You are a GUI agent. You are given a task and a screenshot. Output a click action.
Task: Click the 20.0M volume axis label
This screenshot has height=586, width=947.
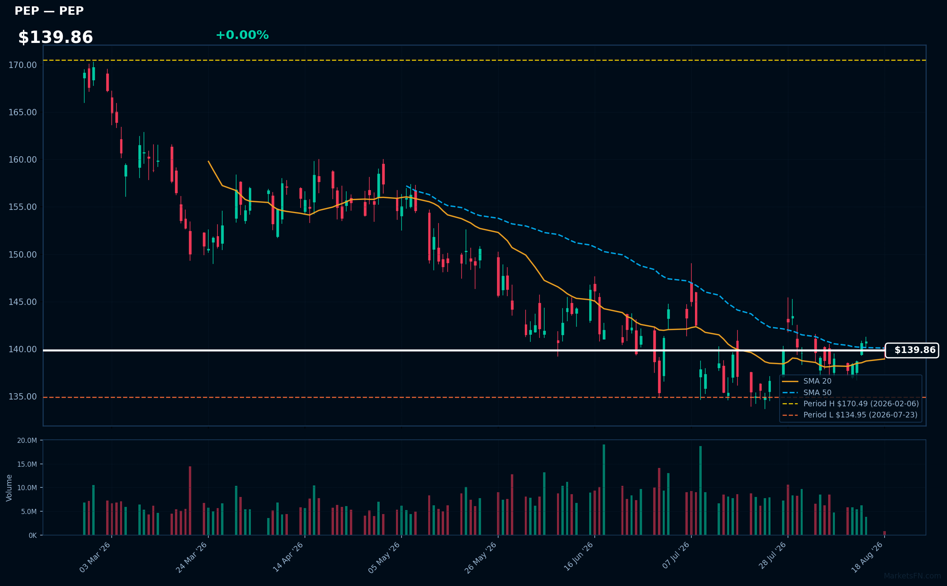pos(27,440)
